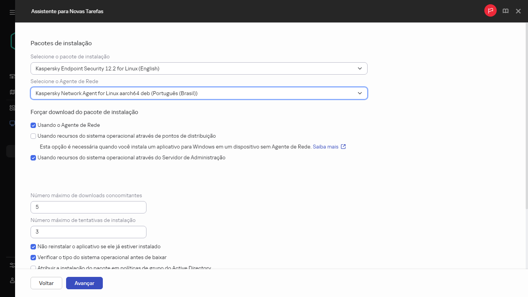Screen dimensions: 528x297
Task: Open the help documentation book icon
Action: click(x=506, y=11)
